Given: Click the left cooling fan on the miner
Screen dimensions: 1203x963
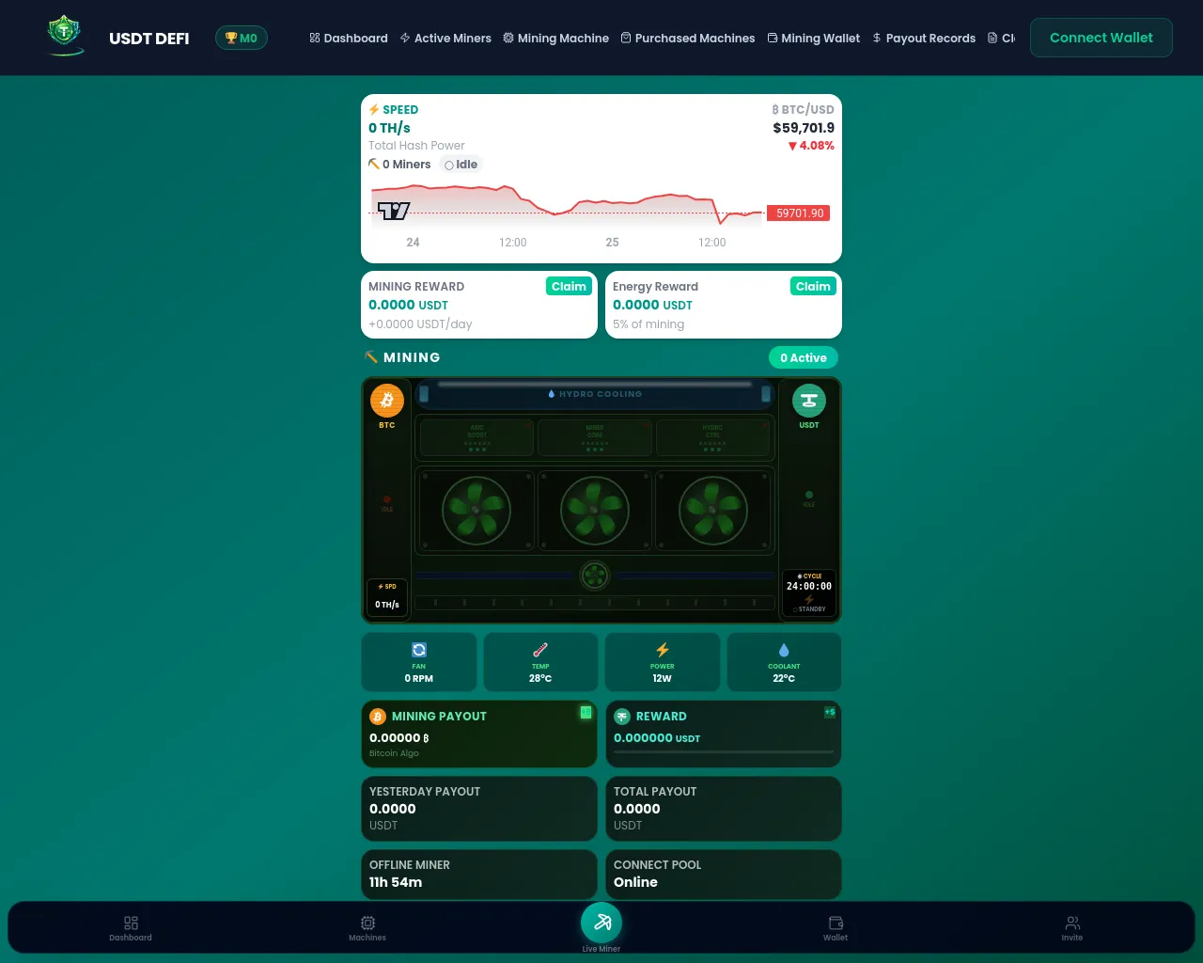Looking at the screenshot, I should [477, 511].
